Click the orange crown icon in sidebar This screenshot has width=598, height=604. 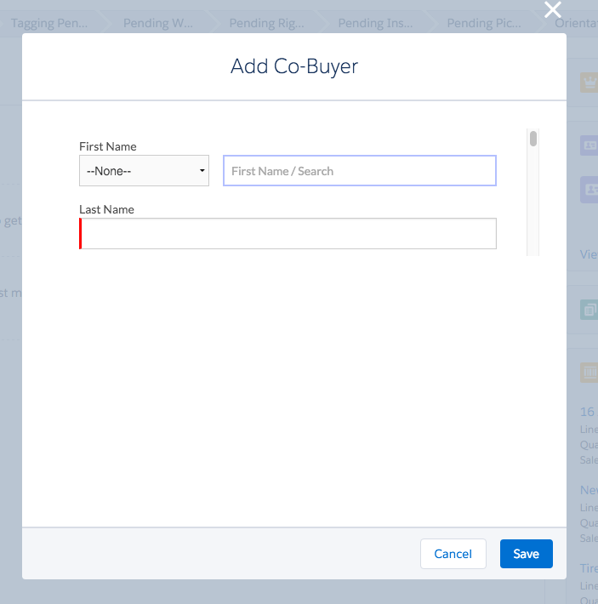(589, 81)
